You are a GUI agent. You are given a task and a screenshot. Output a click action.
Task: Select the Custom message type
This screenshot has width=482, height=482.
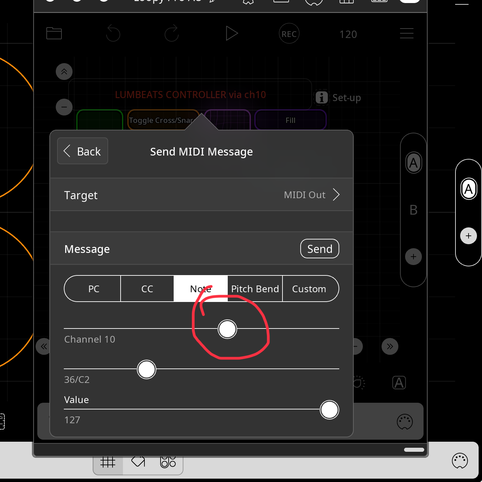(310, 289)
